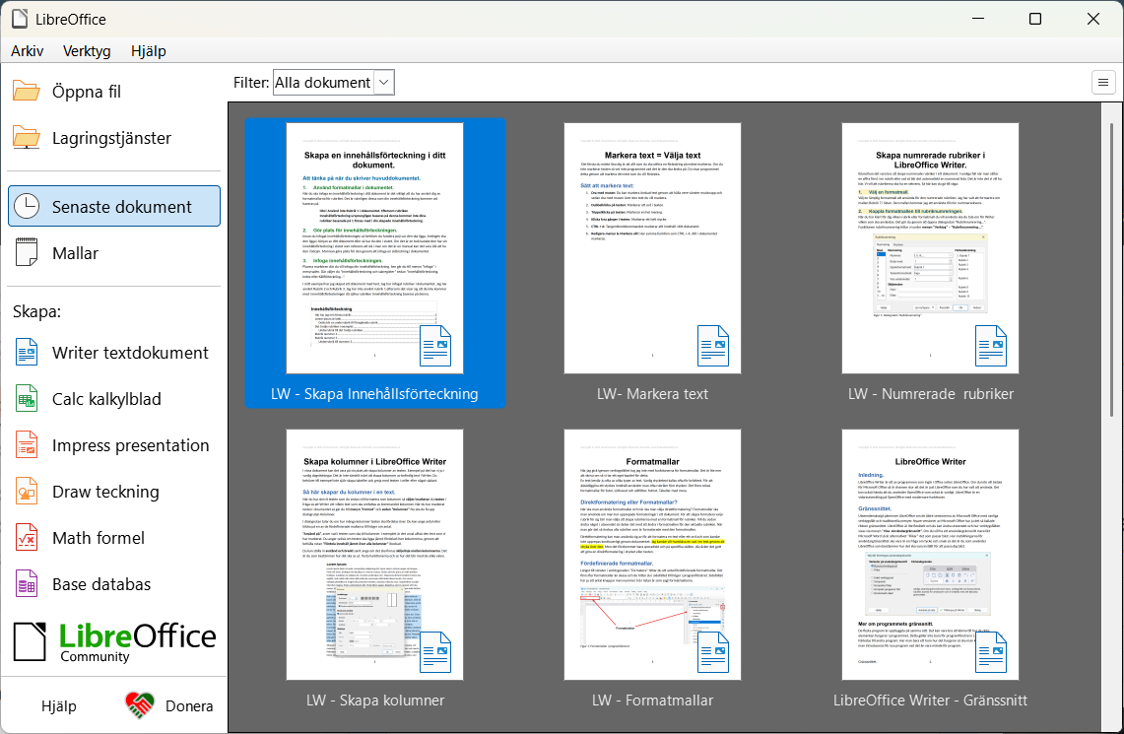The height and width of the screenshot is (734, 1124).
Task: Show Senaste dokument list
Action: point(114,207)
